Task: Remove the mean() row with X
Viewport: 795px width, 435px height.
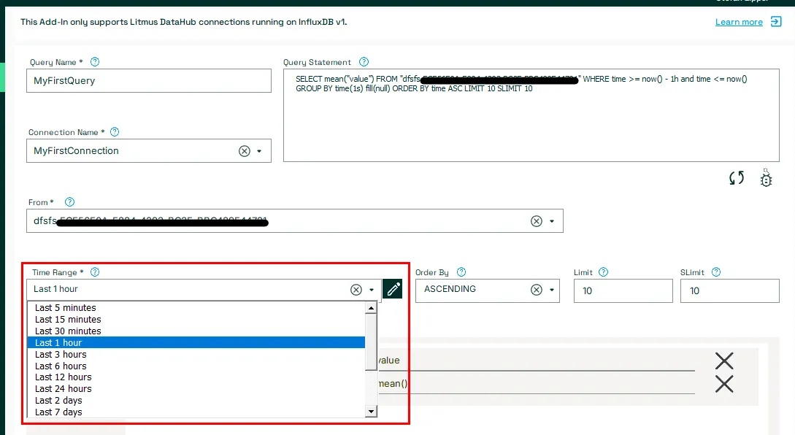Action: (724, 384)
